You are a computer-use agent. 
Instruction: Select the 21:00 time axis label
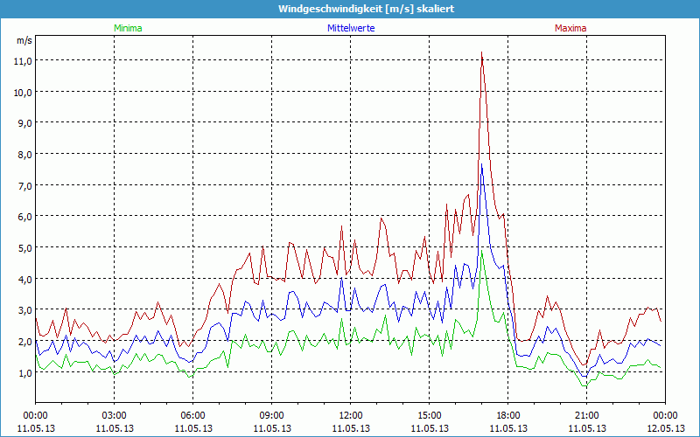587,415
